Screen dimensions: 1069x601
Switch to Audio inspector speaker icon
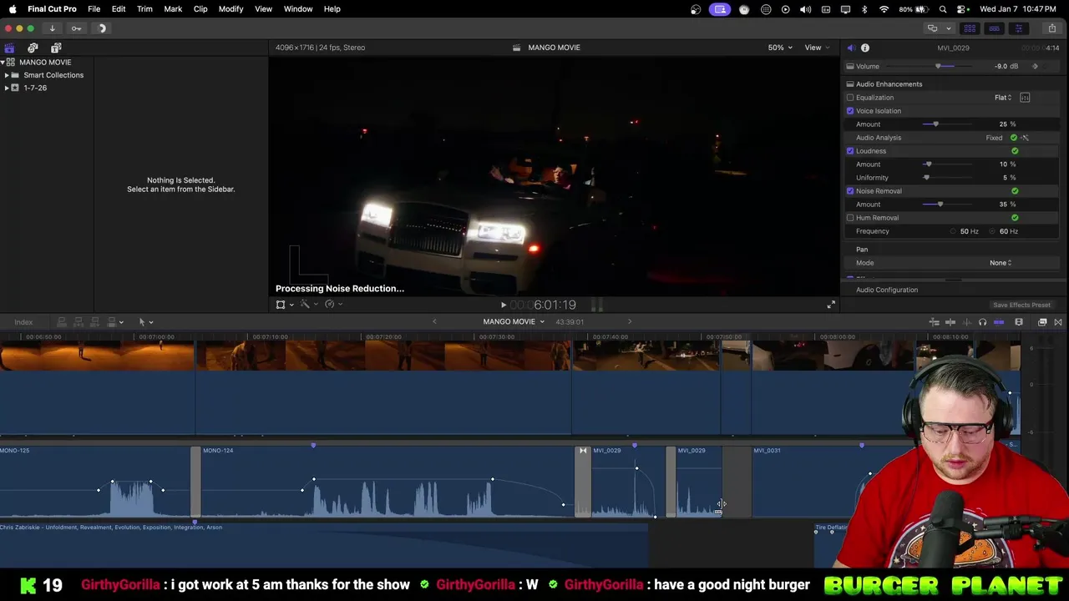tap(850, 48)
